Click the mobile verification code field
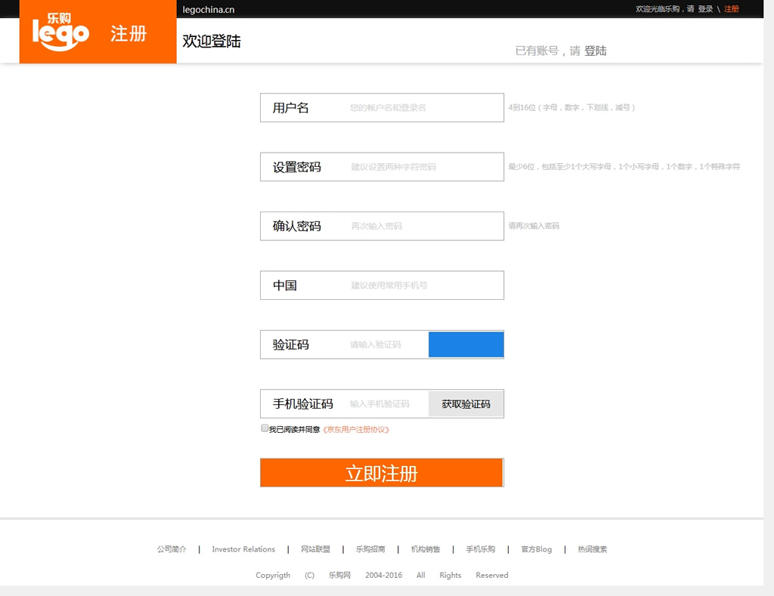The width and height of the screenshot is (774, 596). (385, 404)
